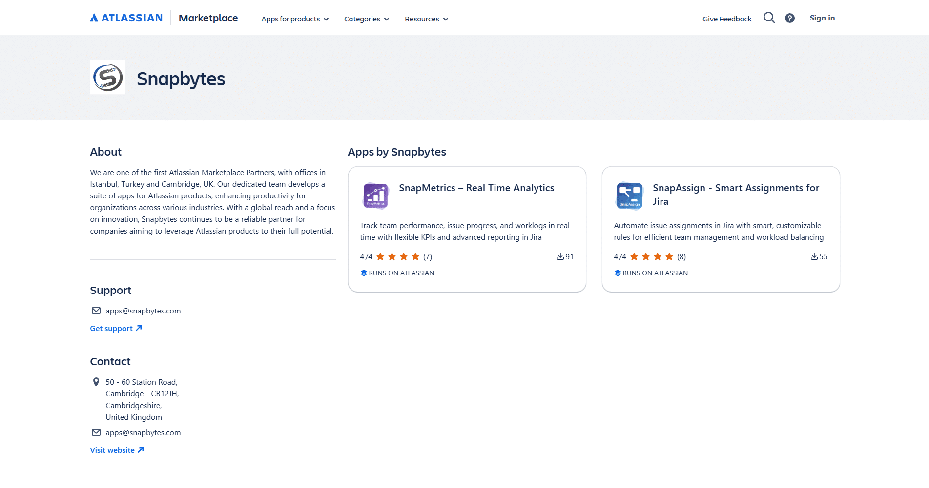Viewport: 929px width, 488px height.
Task: Click the Snapbytes vendor logo
Action: pos(108,78)
